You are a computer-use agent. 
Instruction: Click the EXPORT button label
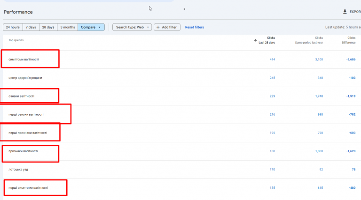[355, 12]
